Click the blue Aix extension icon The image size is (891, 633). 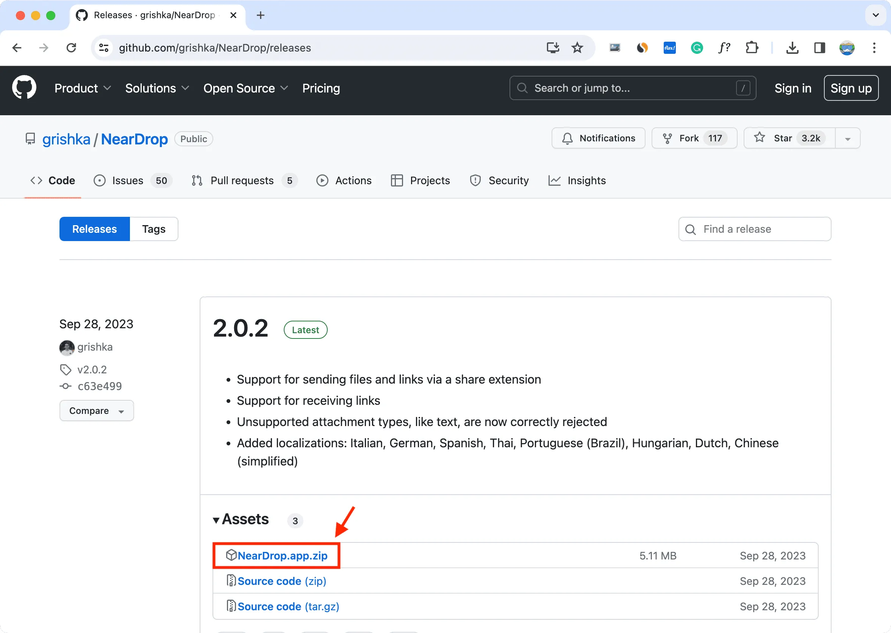(x=669, y=48)
